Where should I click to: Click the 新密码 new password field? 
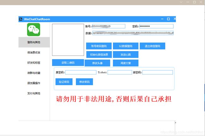[x=158, y=72]
